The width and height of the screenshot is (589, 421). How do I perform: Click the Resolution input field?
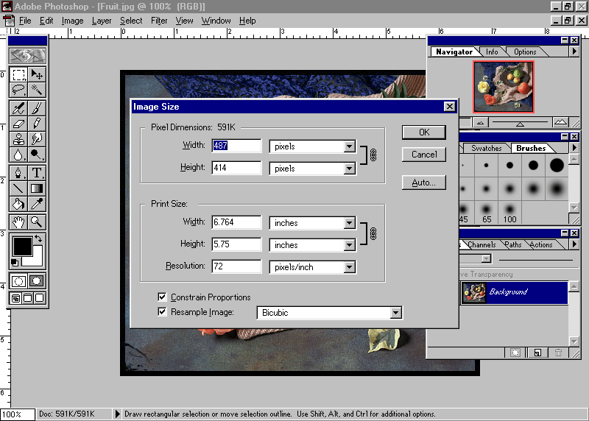[x=236, y=266]
